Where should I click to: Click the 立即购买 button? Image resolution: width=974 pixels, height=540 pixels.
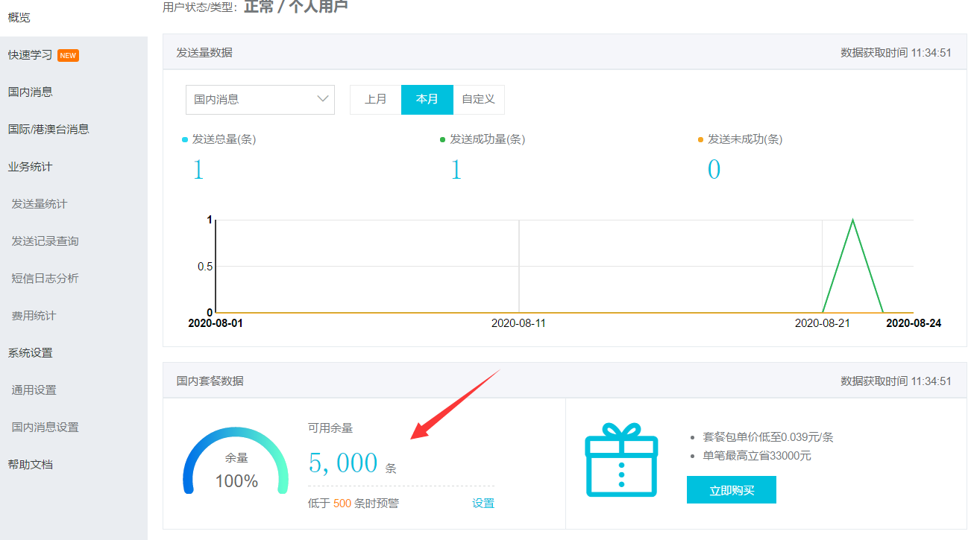point(732,490)
